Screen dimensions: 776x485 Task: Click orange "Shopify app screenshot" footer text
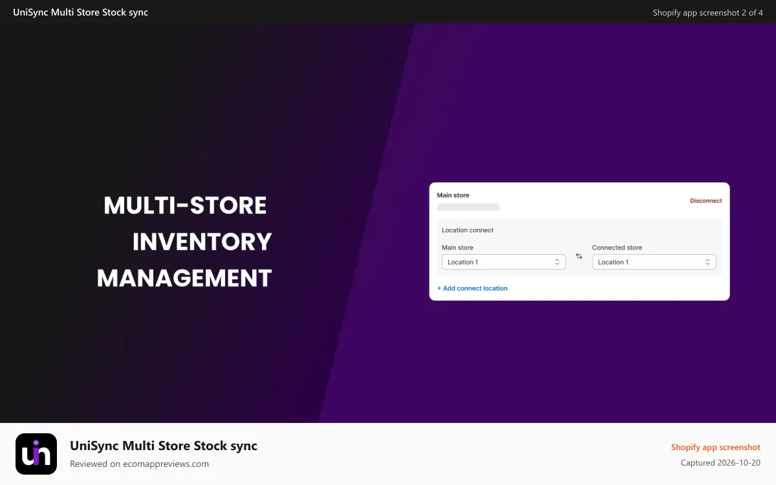[716, 447]
